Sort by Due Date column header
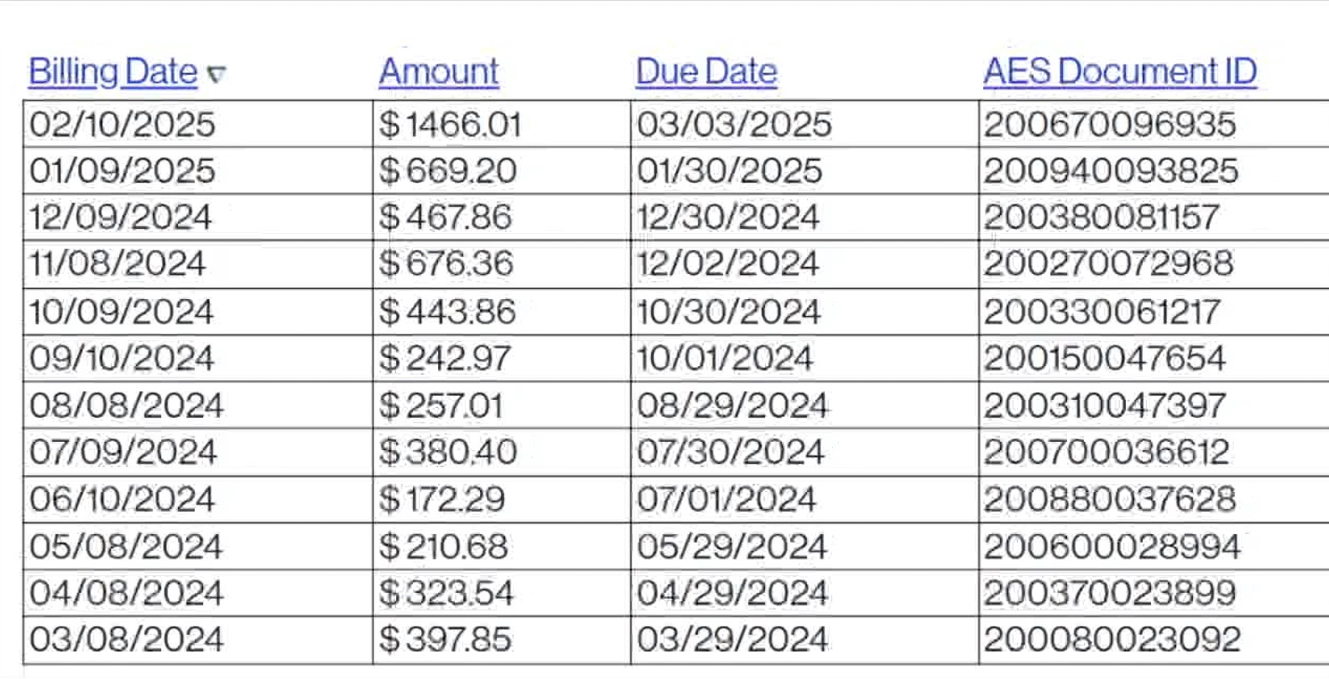The height and width of the screenshot is (679, 1329). [x=706, y=72]
